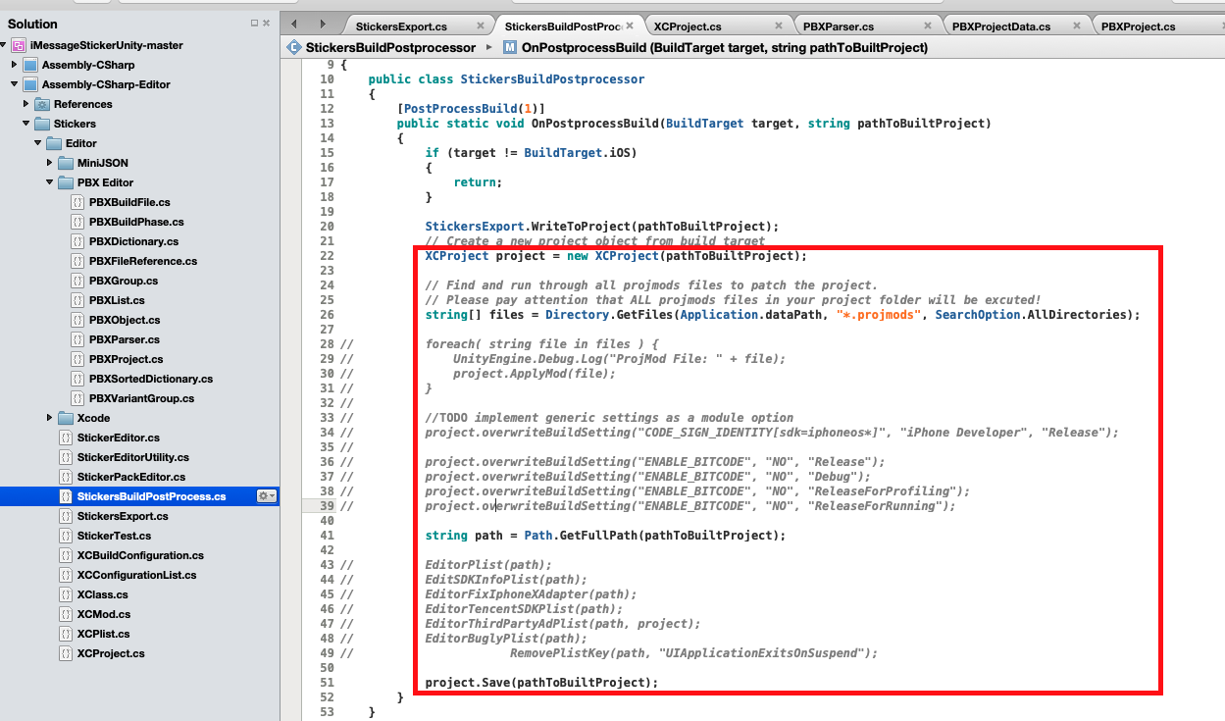The width and height of the screenshot is (1225, 721).
Task: Go forward with the right navigation arrow
Action: point(323,24)
